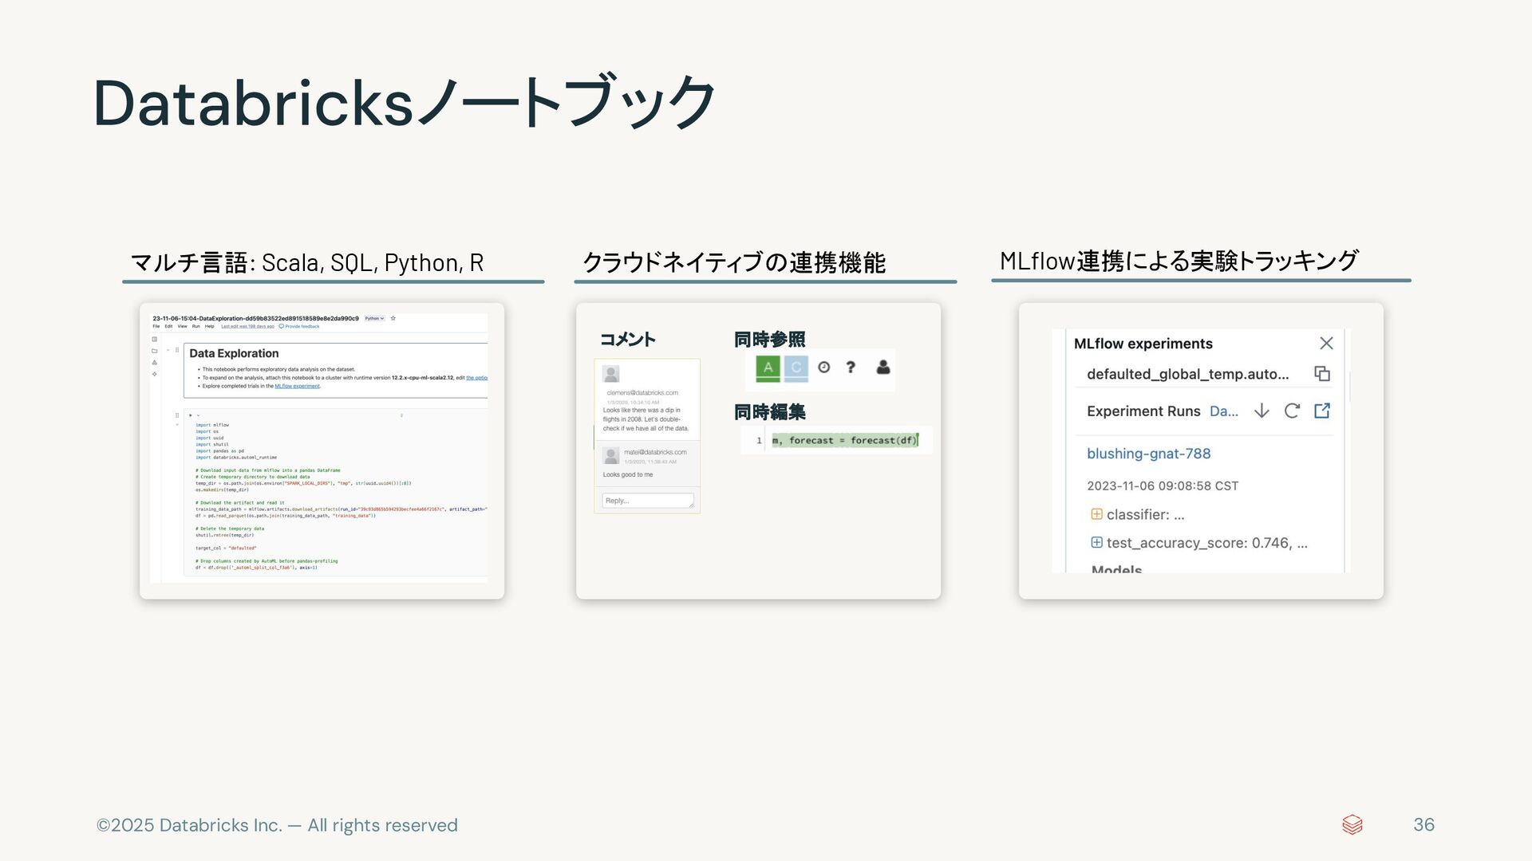The height and width of the screenshot is (861, 1532).
Task: Refresh the Experiment Runs list
Action: point(1292,411)
